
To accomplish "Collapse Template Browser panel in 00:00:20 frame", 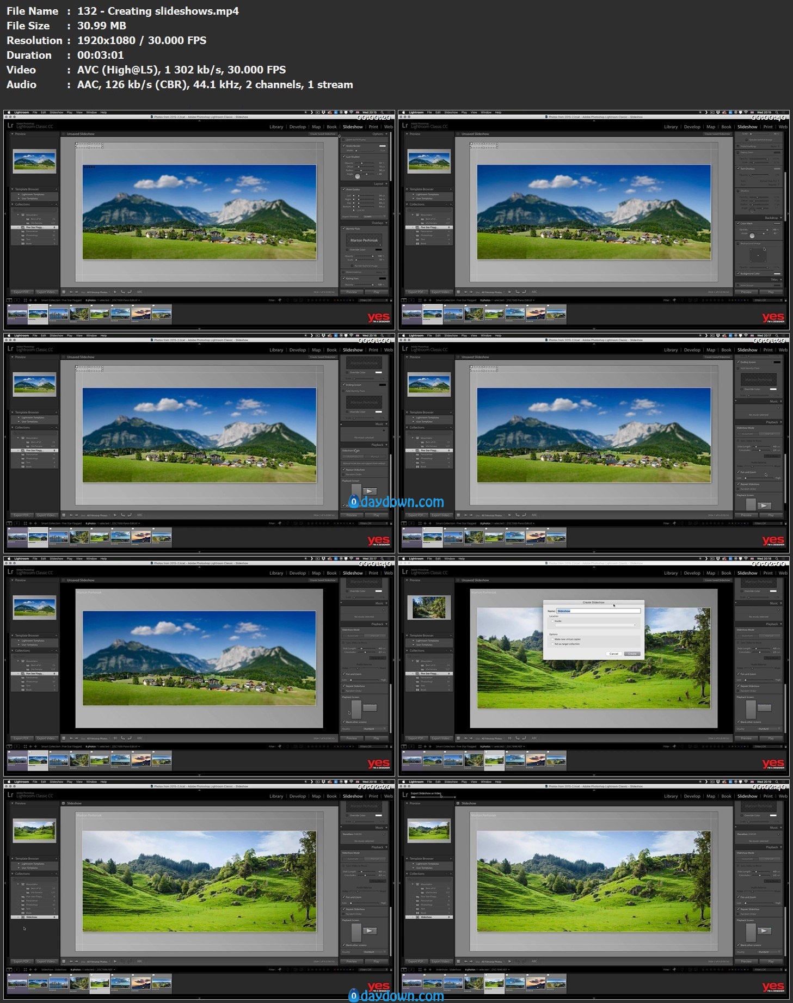I will point(13,189).
